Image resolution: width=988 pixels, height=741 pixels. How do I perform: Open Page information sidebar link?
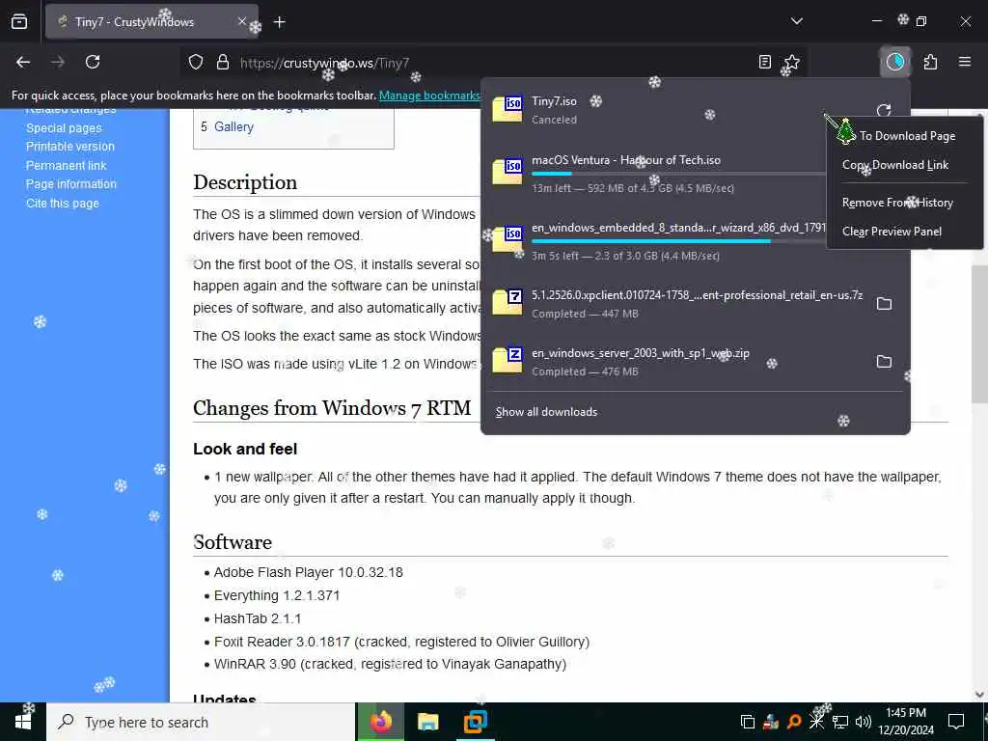click(x=71, y=184)
